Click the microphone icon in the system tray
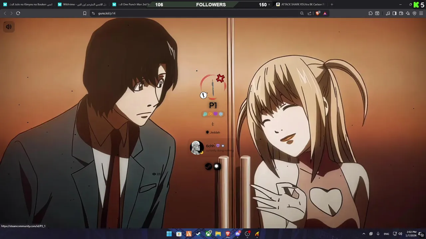The width and height of the screenshot is (426, 239). click(x=378, y=234)
